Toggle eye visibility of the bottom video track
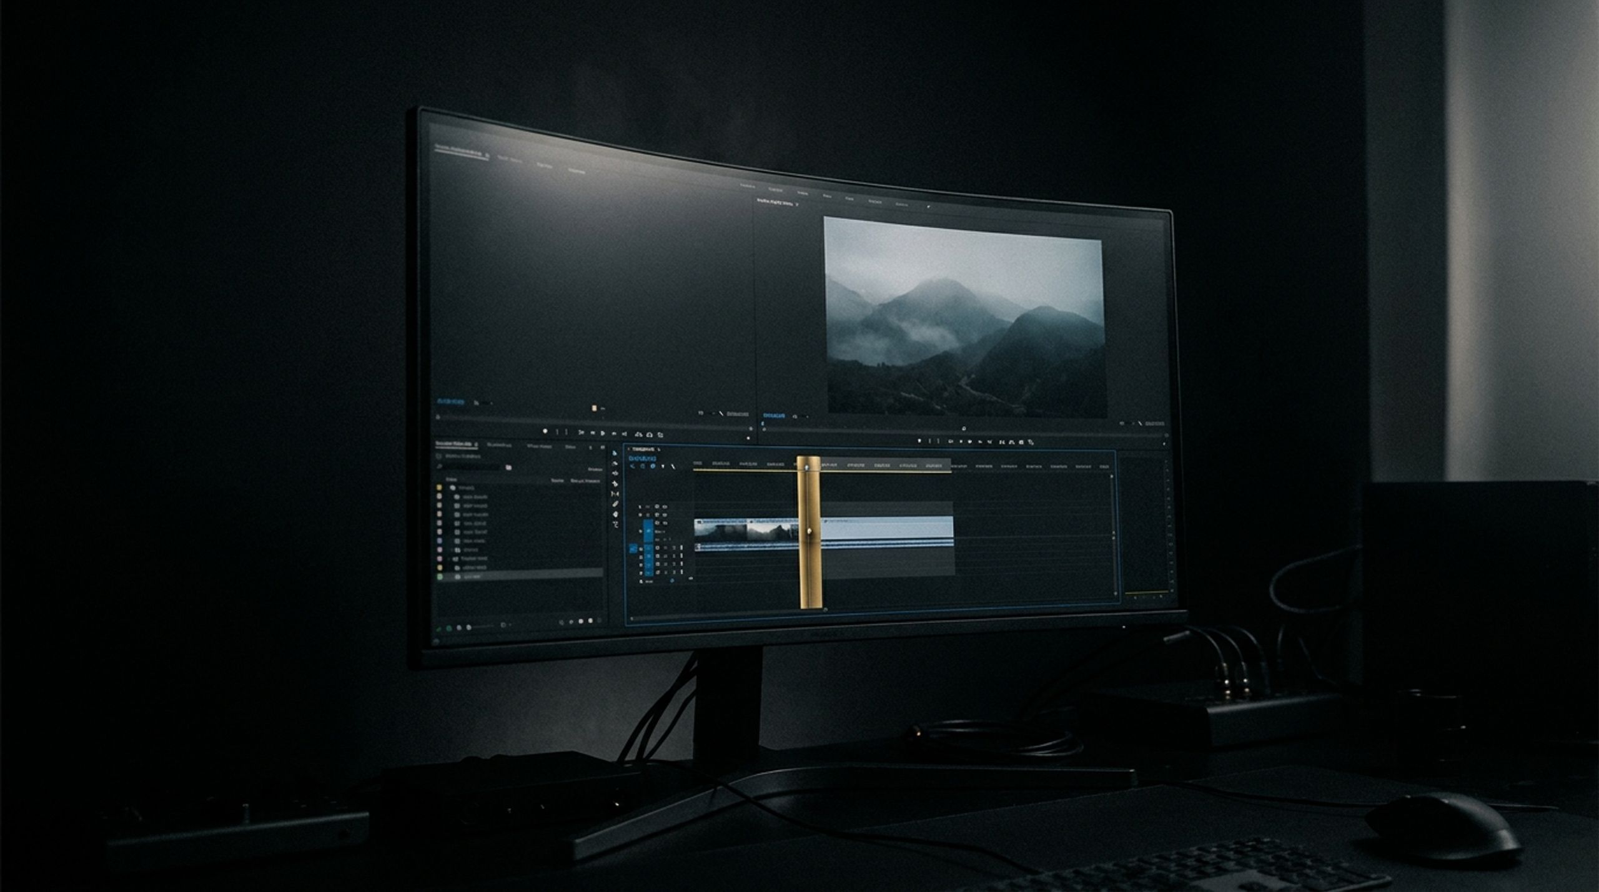Image resolution: width=1599 pixels, height=892 pixels. [665, 523]
